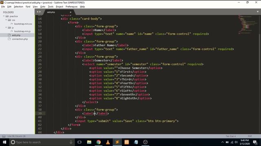Viewport: 261px width, 146px height.
Task: Go to next tab with right arrow
Action: point(40,12)
